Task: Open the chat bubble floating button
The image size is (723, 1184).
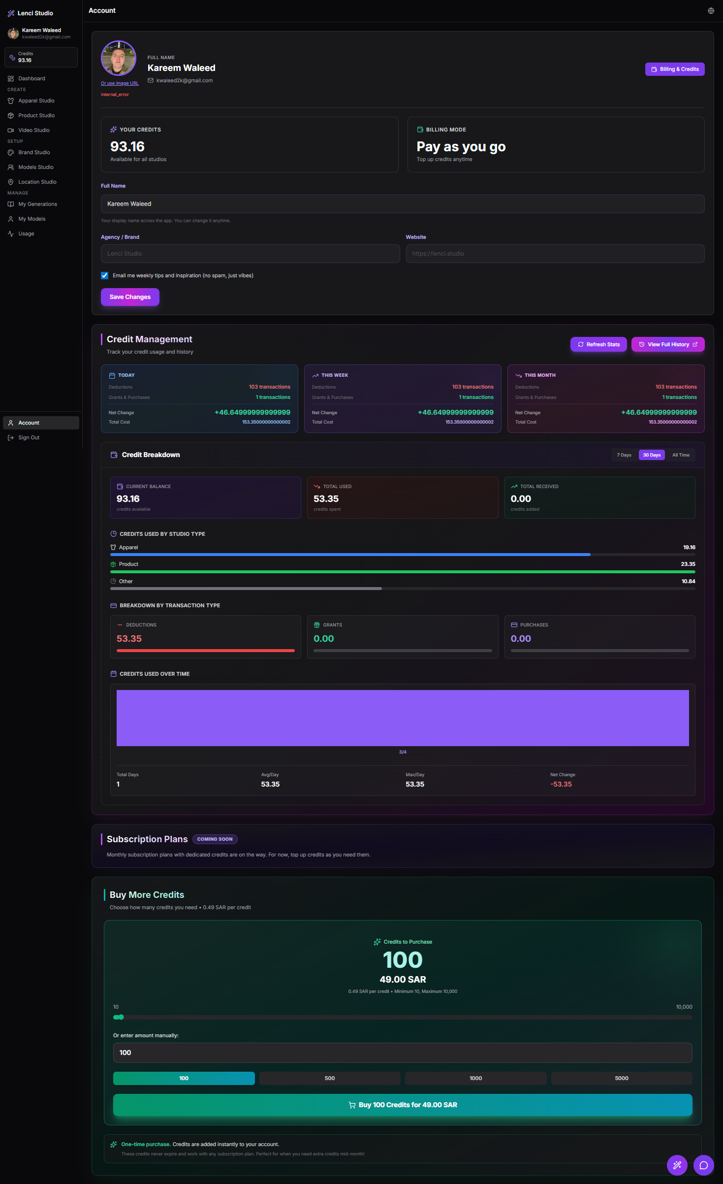Action: pos(703,1165)
